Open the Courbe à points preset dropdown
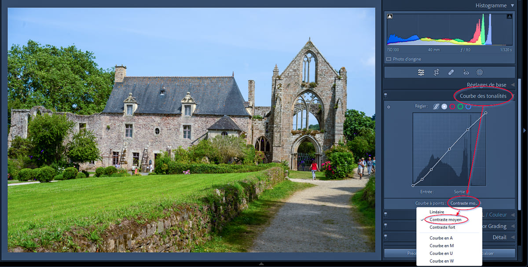This screenshot has width=528, height=267. point(464,203)
